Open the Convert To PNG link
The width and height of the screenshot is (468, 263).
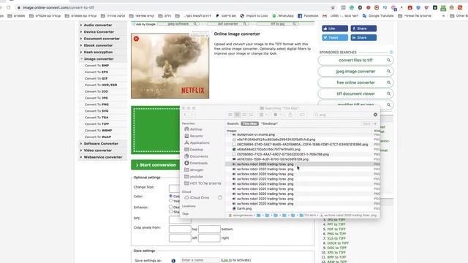(x=97, y=104)
